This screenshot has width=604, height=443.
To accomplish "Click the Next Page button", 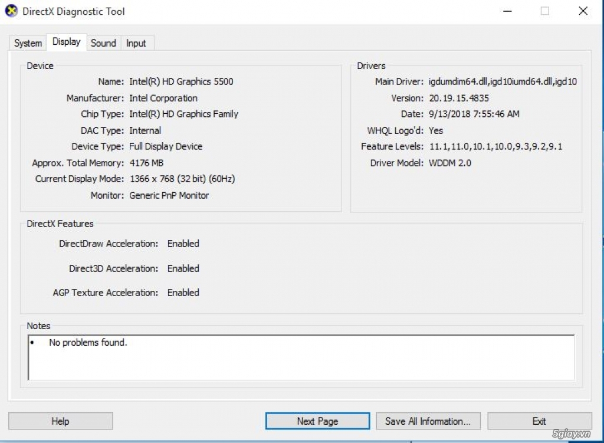I will pos(317,421).
